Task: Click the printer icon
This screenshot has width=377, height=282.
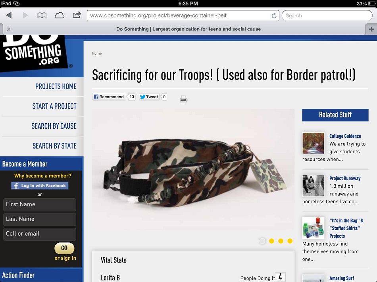Action: 183,99
